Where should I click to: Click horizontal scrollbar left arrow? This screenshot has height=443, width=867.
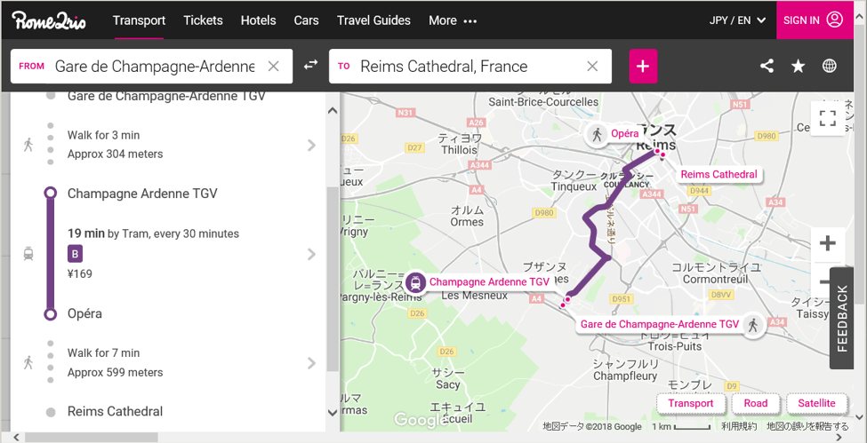click(15, 437)
